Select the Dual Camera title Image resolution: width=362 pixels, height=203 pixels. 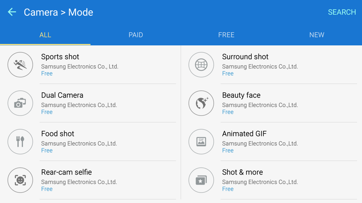coord(62,95)
